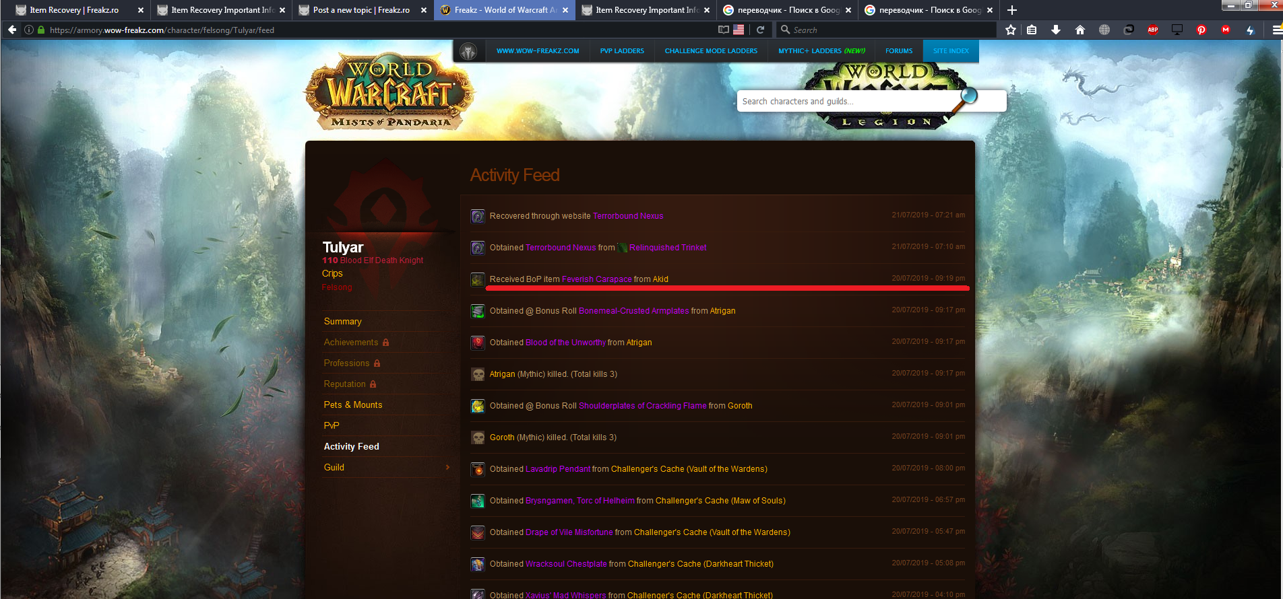Go back with the browser back arrow
The width and height of the screenshot is (1283, 599).
(11, 30)
